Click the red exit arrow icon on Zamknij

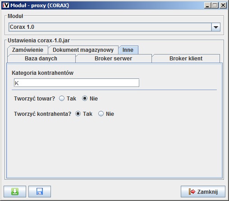click(192, 192)
